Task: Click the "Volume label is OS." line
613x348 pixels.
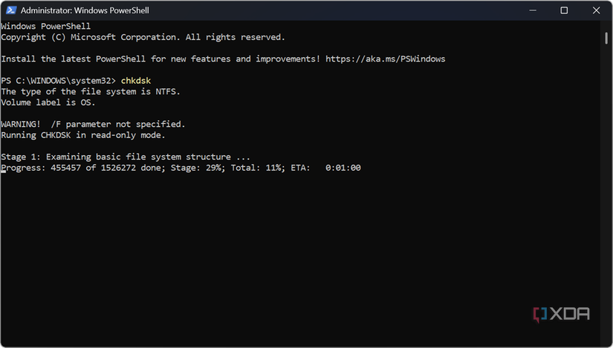Action: click(49, 102)
